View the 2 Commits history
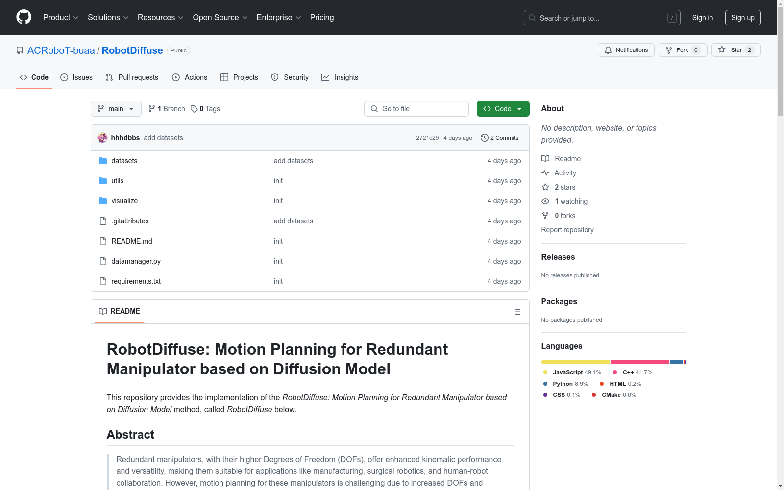 500,138
